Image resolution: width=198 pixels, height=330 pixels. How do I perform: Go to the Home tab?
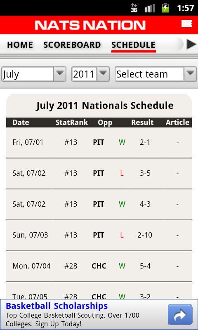(x=20, y=45)
